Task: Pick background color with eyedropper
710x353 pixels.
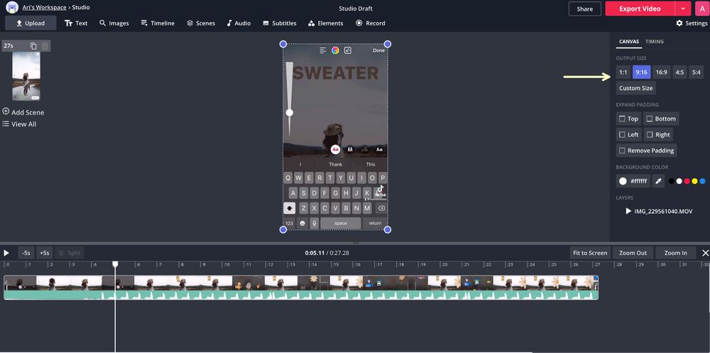Action: (658, 181)
